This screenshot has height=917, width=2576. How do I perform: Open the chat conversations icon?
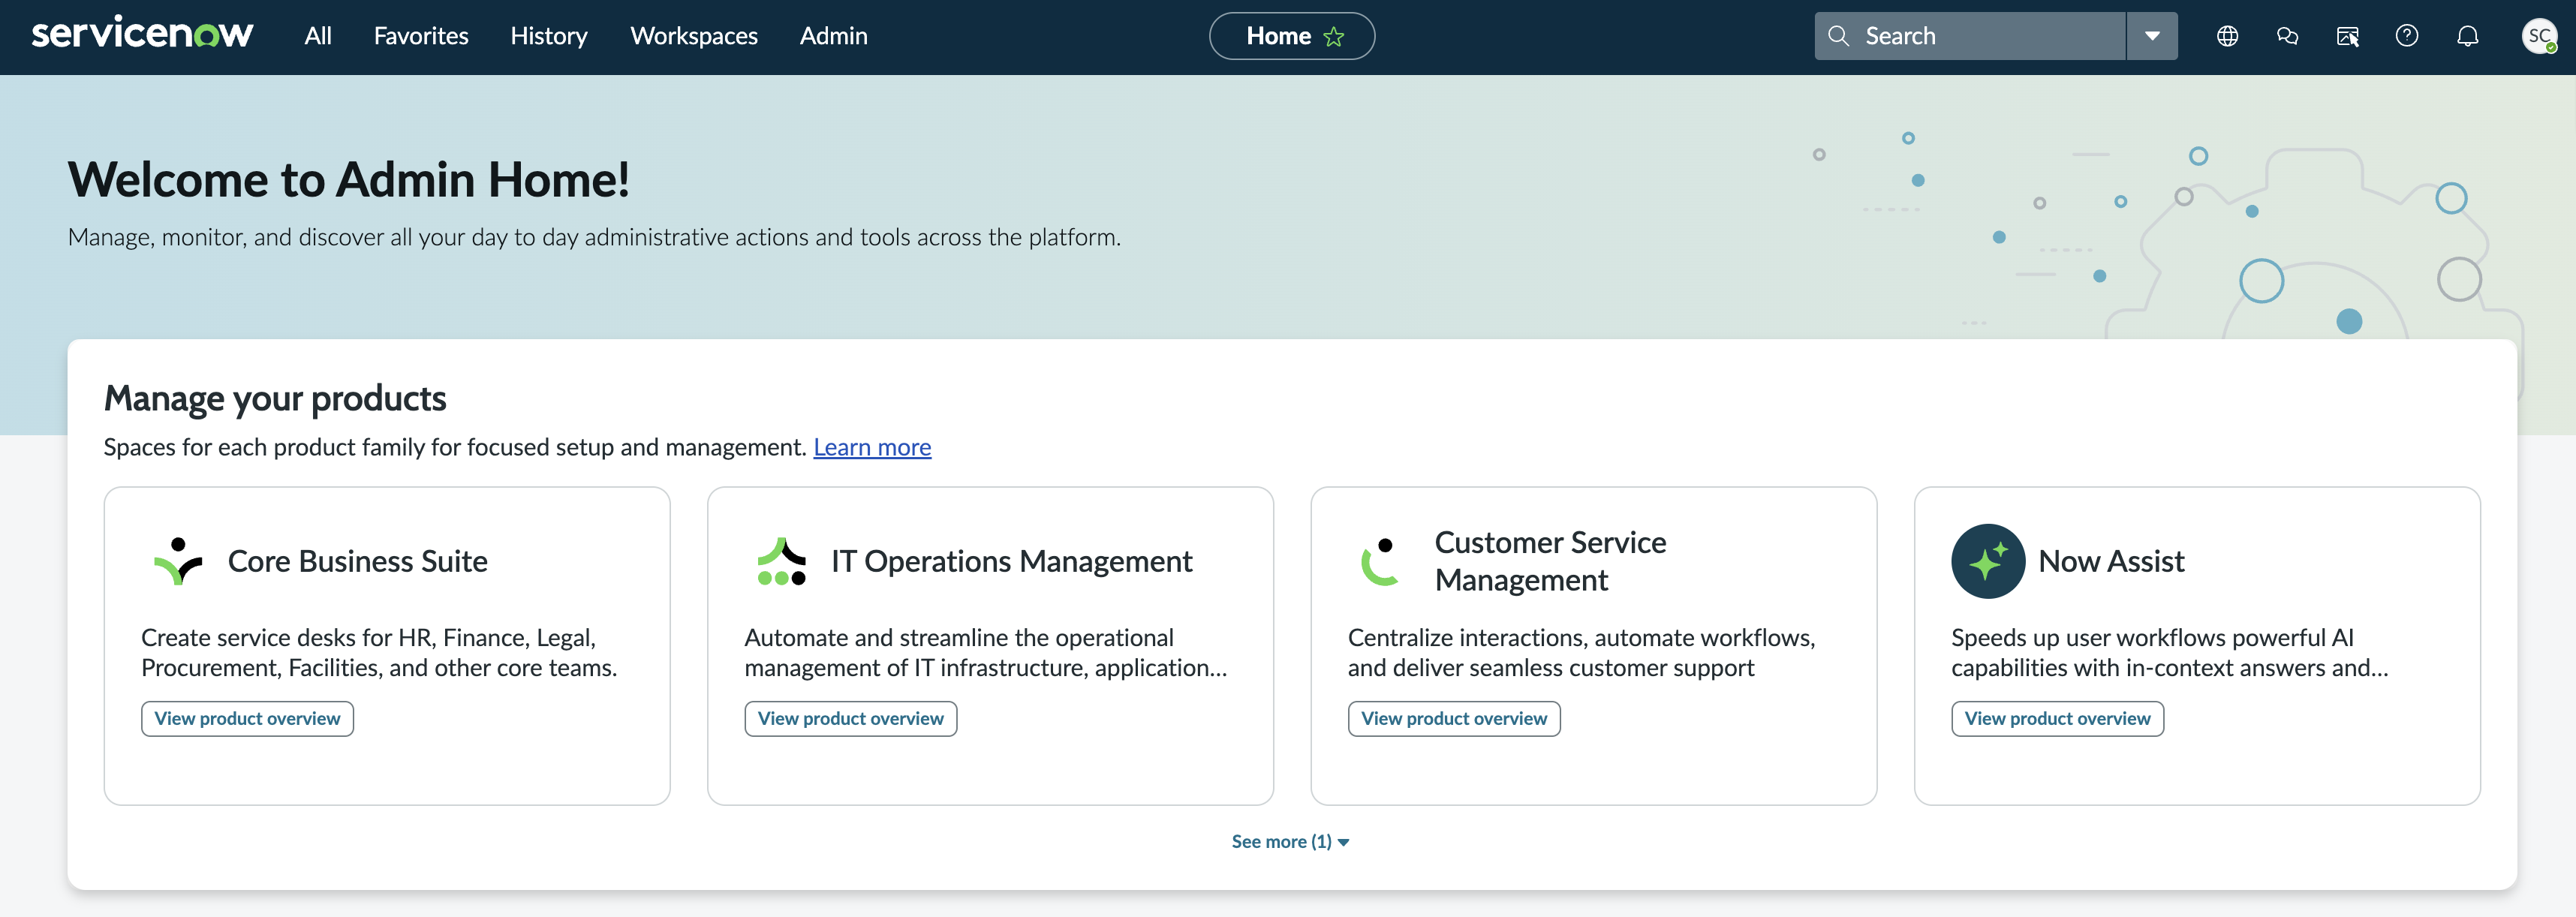pyautogui.click(x=2287, y=36)
